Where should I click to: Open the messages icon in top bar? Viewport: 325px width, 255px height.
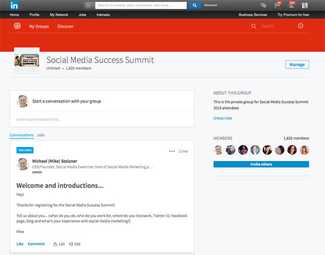[263, 5]
